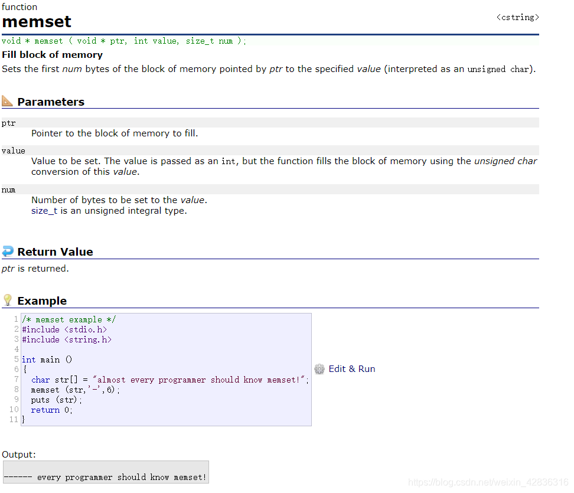574x493 pixels.
Task: Click the 'return 0;' code line
Action: click(x=51, y=410)
